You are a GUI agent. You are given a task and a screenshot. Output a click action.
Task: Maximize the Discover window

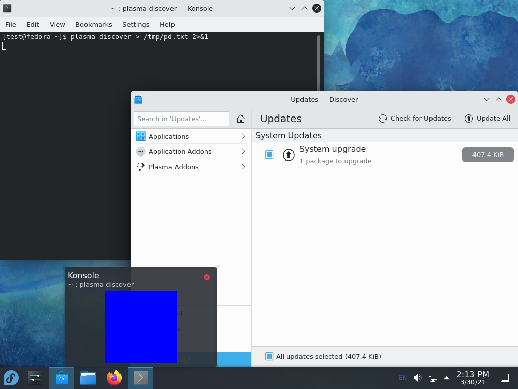click(x=499, y=100)
